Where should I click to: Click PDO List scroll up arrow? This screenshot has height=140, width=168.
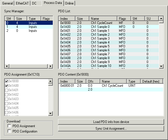click(161, 18)
